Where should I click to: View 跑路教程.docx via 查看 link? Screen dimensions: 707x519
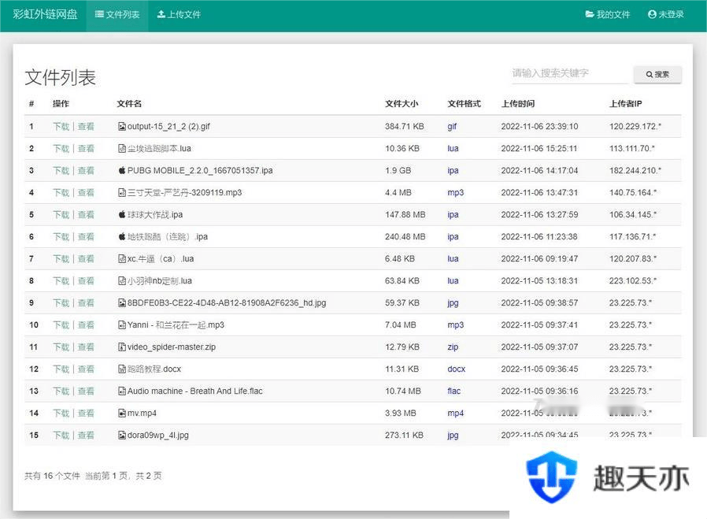pyautogui.click(x=86, y=369)
